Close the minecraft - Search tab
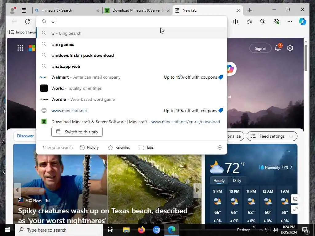This screenshot has height=236, width=315. pyautogui.click(x=98, y=10)
